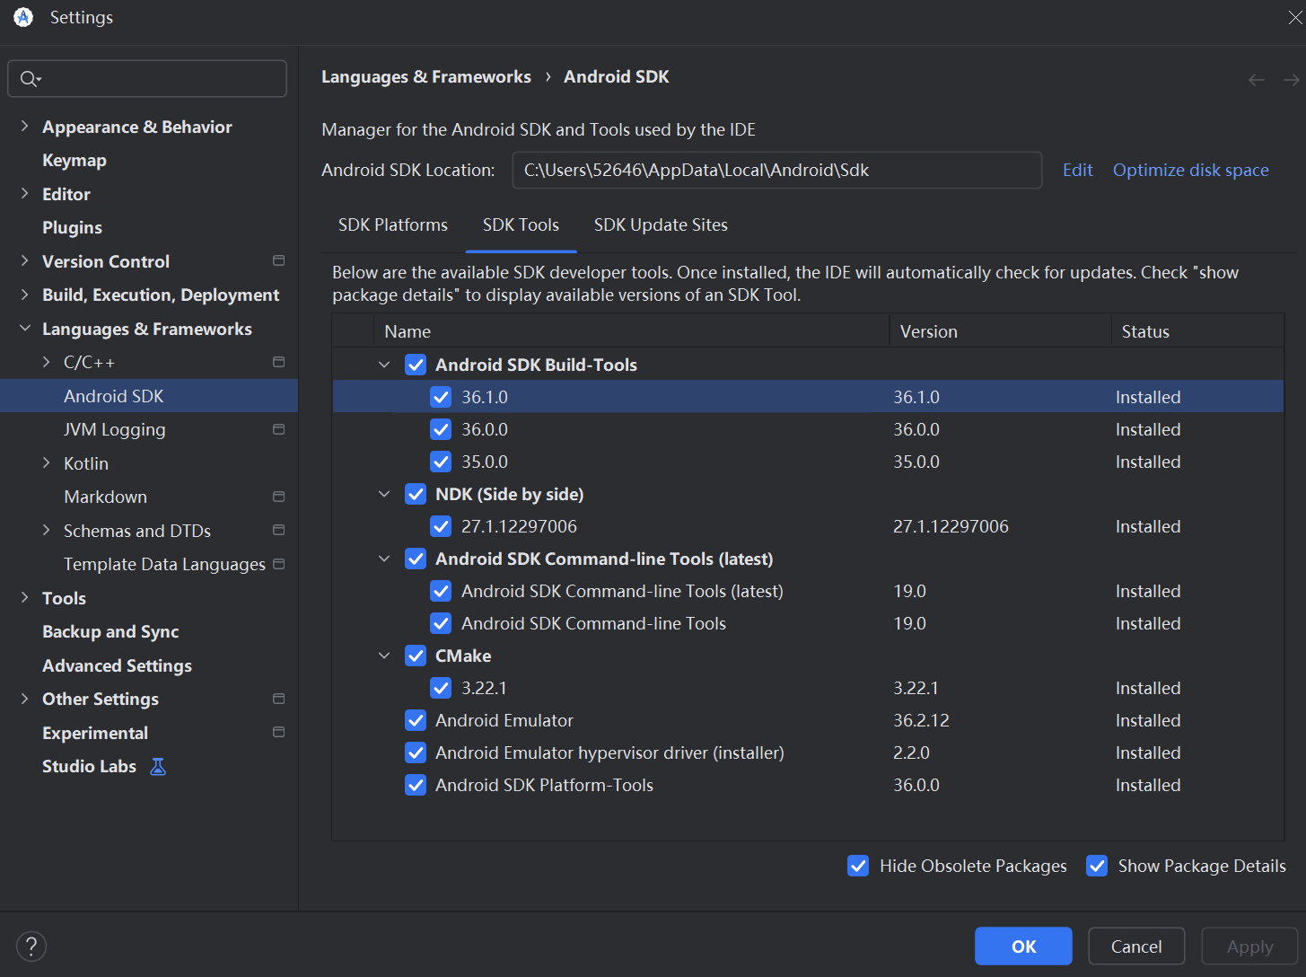Screen dimensions: 1306x977
Task: Expand C/C++ subsection
Action: coord(46,362)
